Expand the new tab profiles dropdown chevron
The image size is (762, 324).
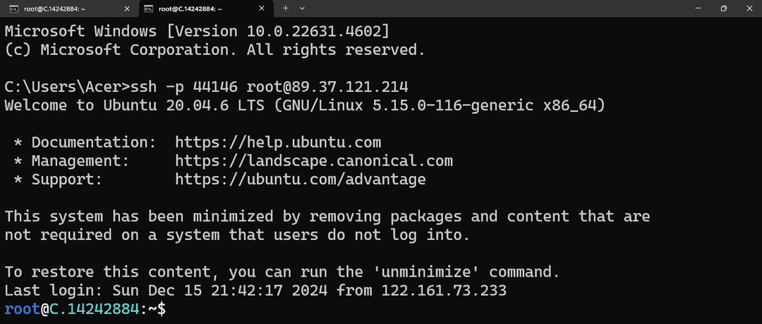302,8
